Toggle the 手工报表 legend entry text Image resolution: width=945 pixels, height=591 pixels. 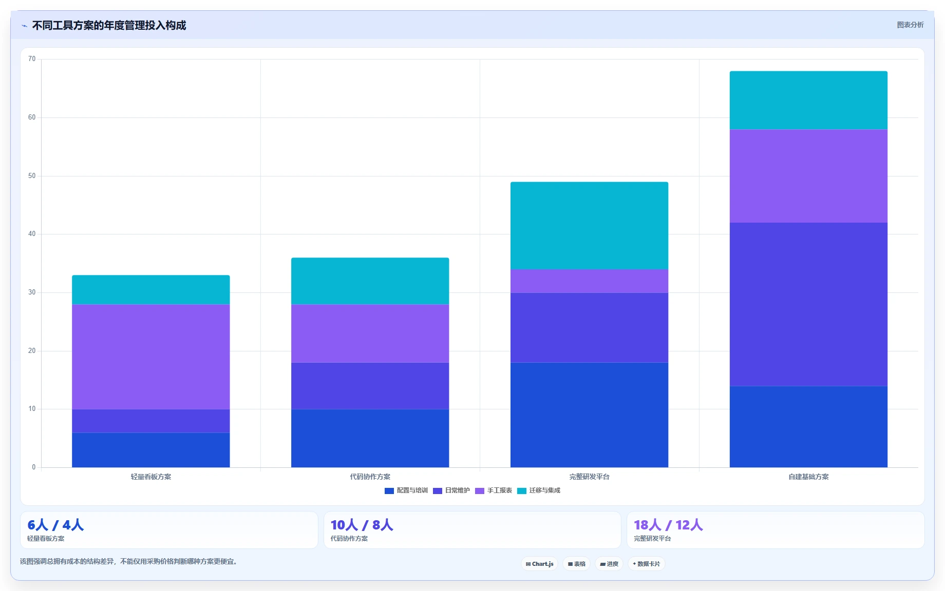(499, 490)
